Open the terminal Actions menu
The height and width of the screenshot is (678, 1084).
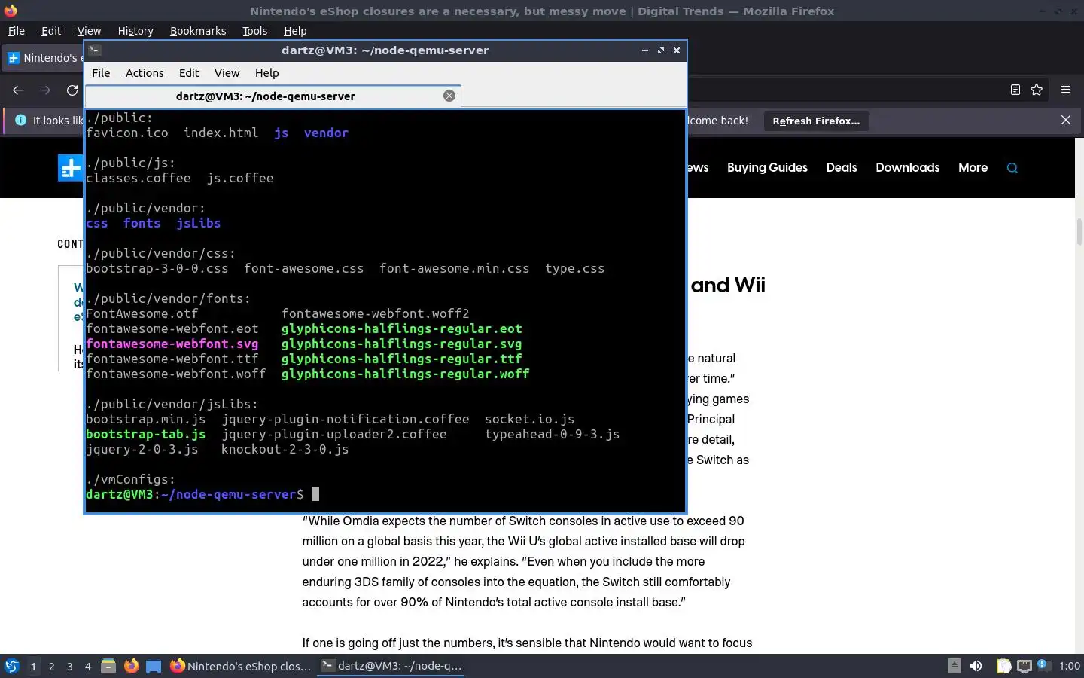[145, 73]
